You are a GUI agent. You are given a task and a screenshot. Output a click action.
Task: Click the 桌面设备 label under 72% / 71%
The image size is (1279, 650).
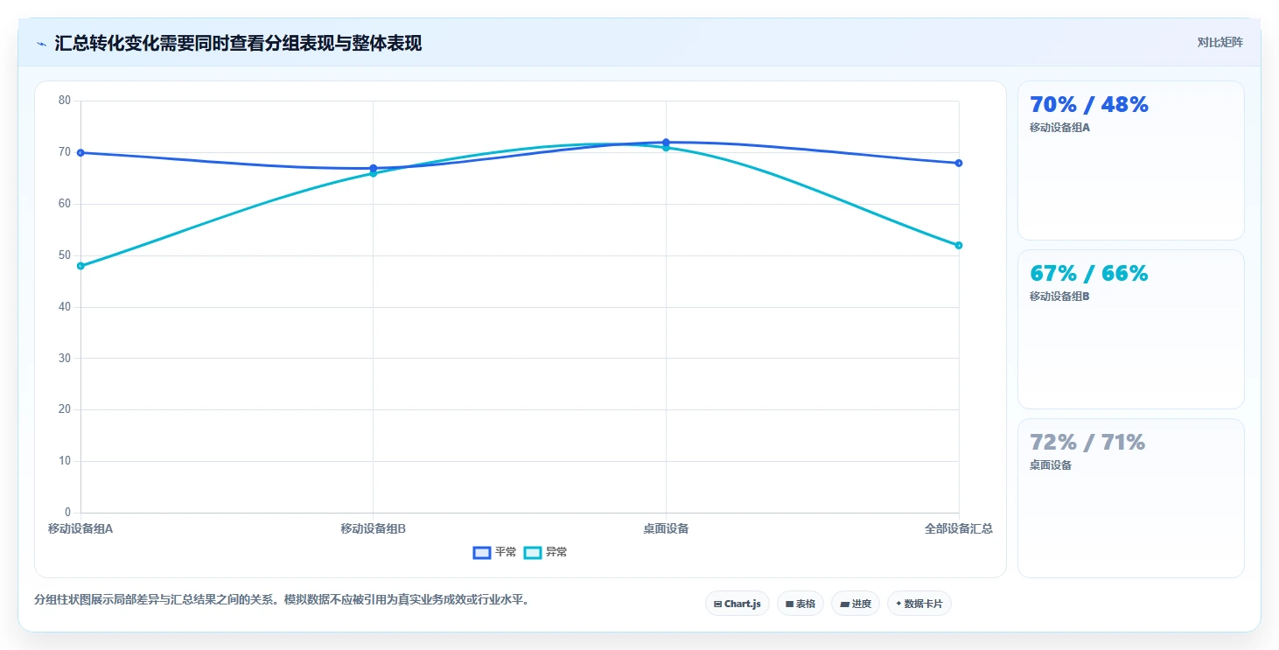pyautogui.click(x=1051, y=465)
